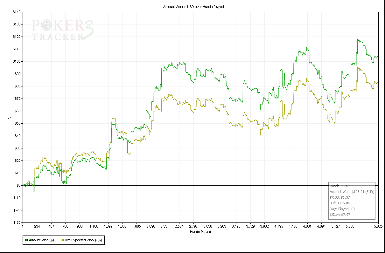Click the 1,865 x-axis tick label

pyautogui.click(x=136, y=227)
